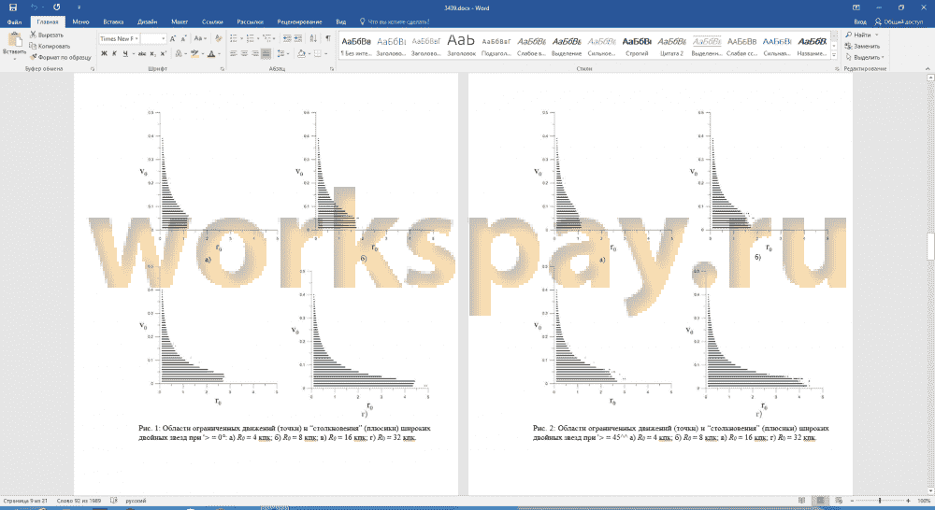The image size is (935, 510).
Task: Open text effects options
Action: [x=179, y=53]
